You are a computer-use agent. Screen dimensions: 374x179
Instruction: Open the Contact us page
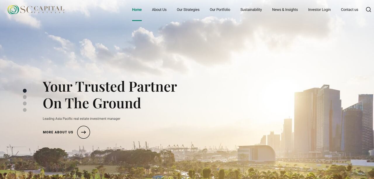pyautogui.click(x=349, y=10)
